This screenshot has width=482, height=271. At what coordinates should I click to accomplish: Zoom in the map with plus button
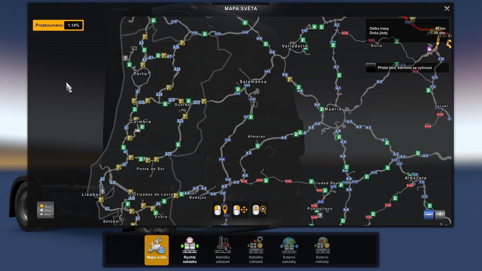(440, 215)
